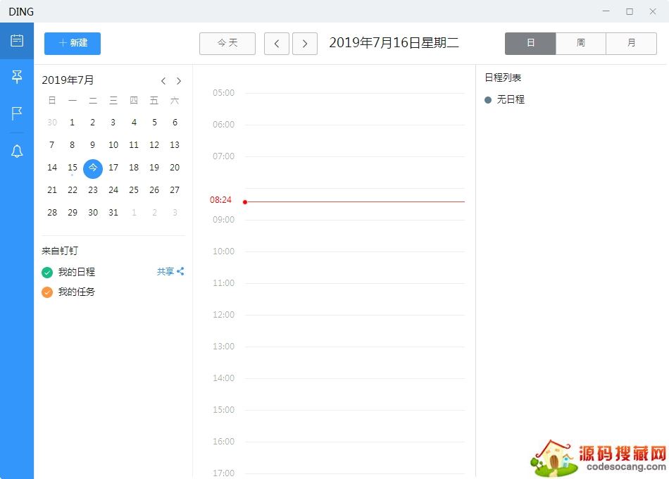669x479 pixels.
Task: Switch to 月 month view tab
Action: (x=631, y=43)
